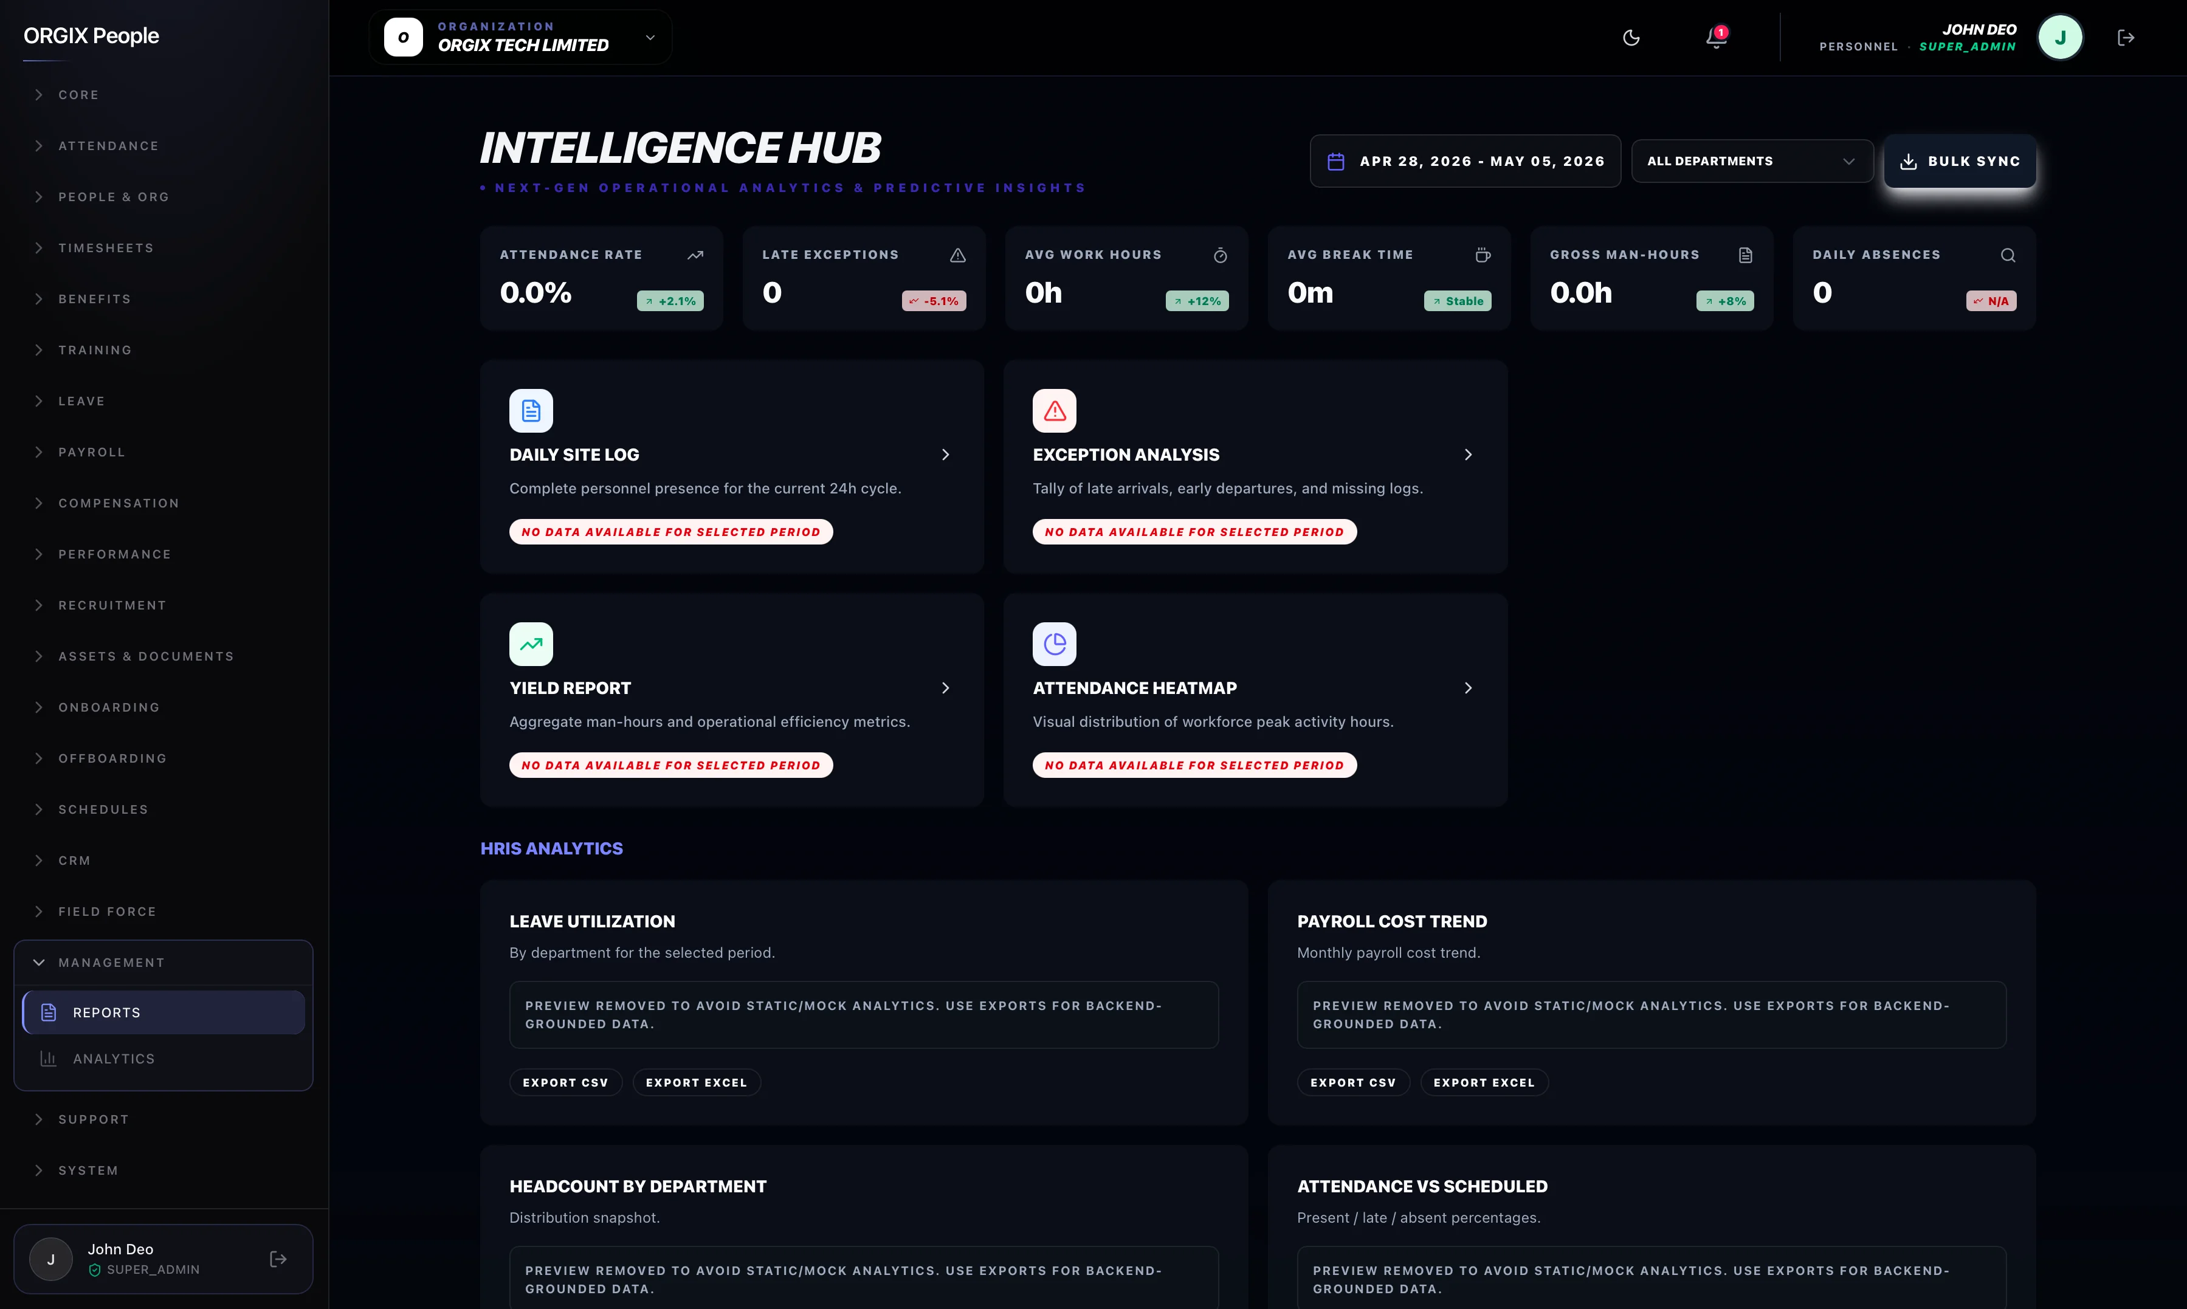
Task: Click Stable break time badge
Action: [x=1458, y=301]
